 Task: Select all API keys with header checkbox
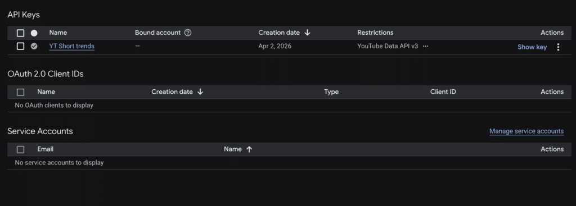(x=21, y=33)
